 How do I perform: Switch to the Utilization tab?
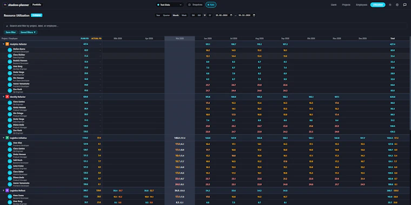click(x=377, y=5)
